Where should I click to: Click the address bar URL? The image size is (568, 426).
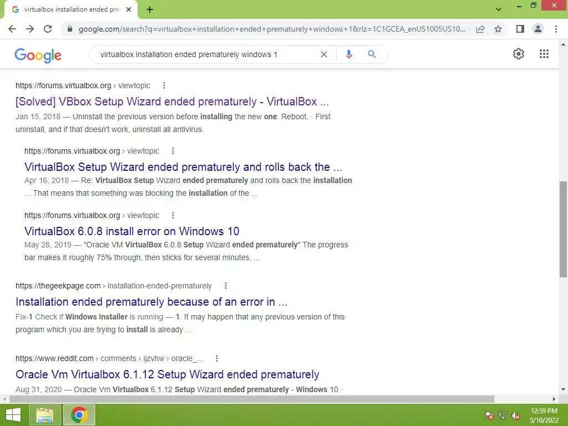272,29
